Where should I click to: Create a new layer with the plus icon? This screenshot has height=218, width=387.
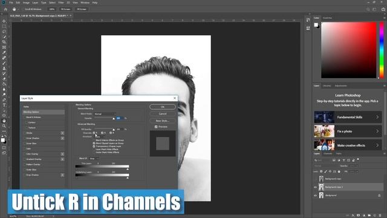(375, 216)
